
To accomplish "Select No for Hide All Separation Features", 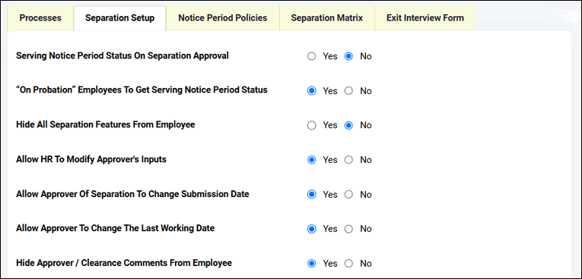I will pyautogui.click(x=348, y=125).
